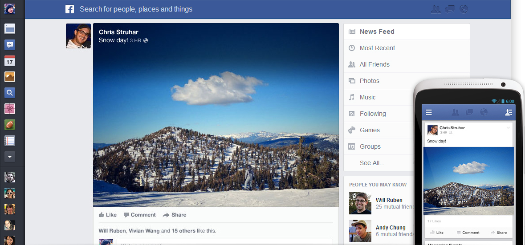Select News Feed in feed menu

[407, 32]
